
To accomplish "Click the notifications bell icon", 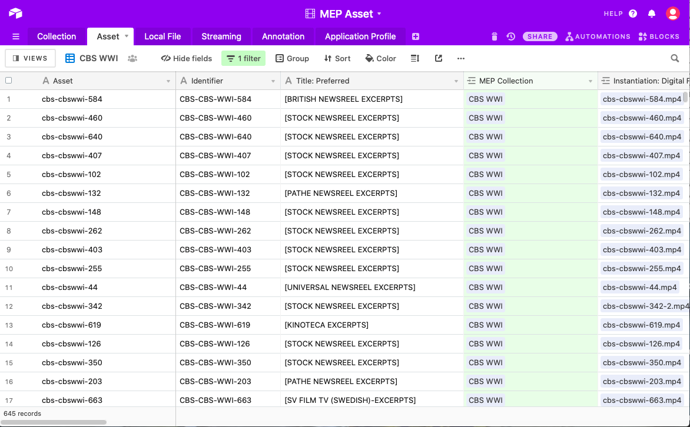I will [652, 14].
